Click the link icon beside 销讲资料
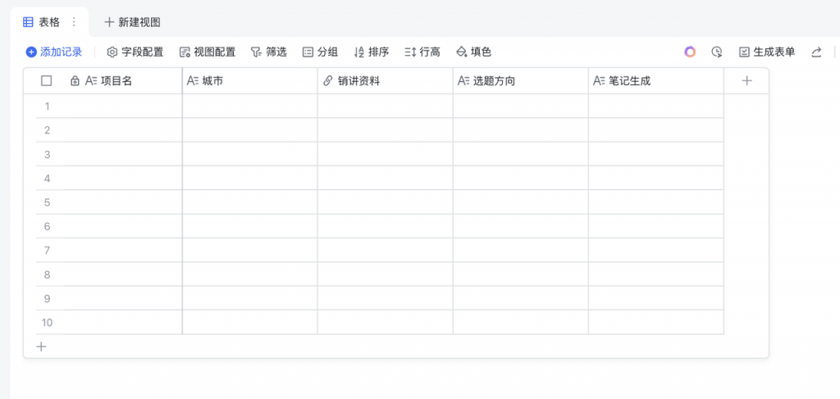The height and width of the screenshot is (399, 840). click(x=328, y=81)
